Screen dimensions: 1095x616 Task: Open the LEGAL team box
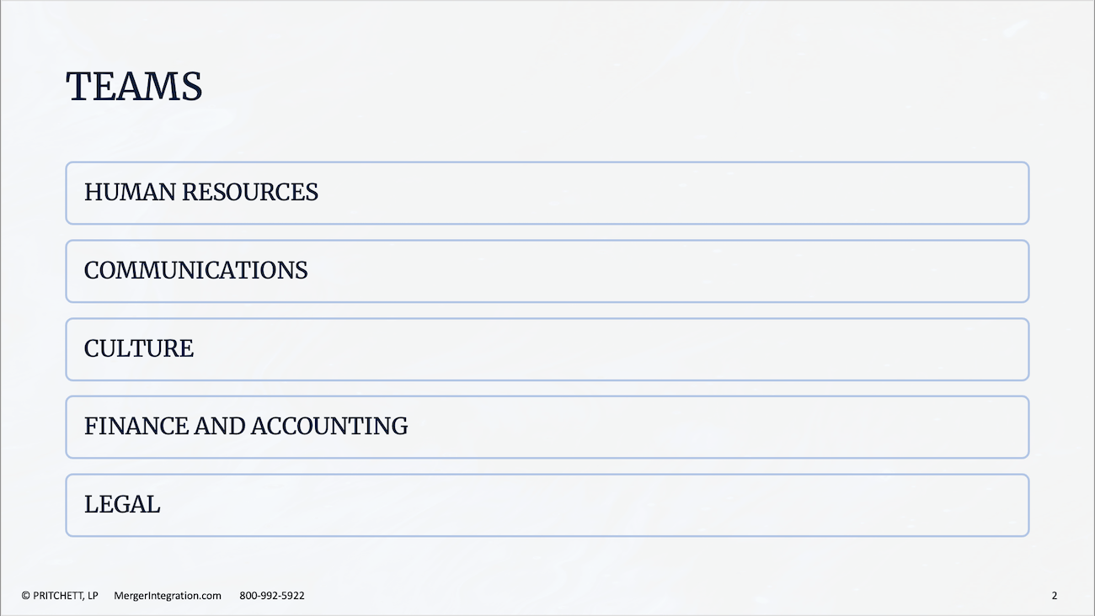tap(547, 505)
